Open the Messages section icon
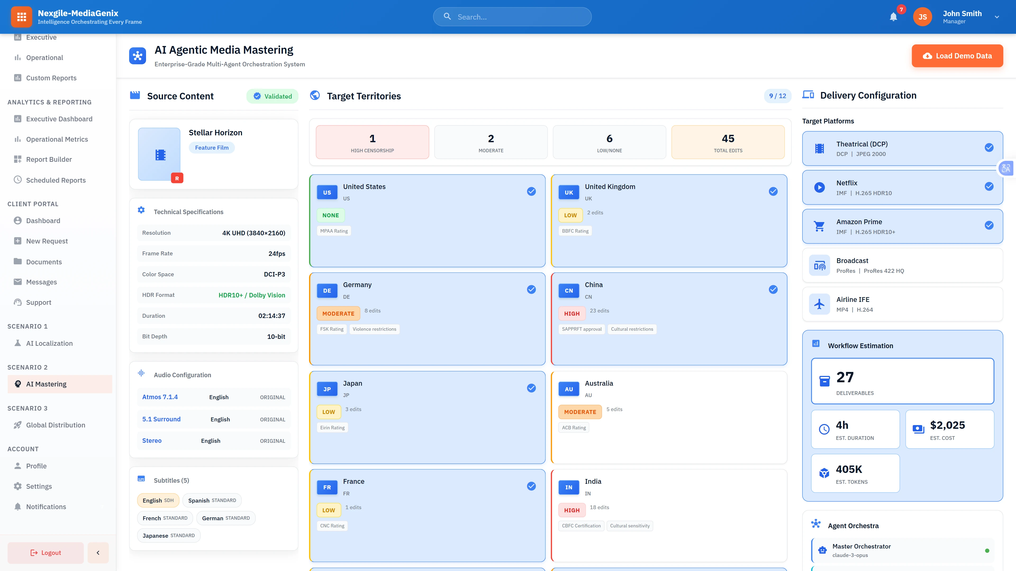Image resolution: width=1016 pixels, height=571 pixels. pos(18,282)
